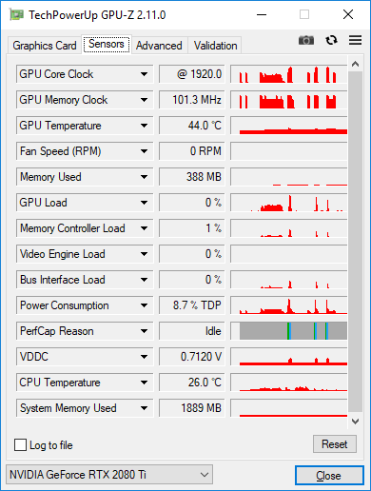Click the sensor list scroll down arrow

pyautogui.click(x=355, y=422)
